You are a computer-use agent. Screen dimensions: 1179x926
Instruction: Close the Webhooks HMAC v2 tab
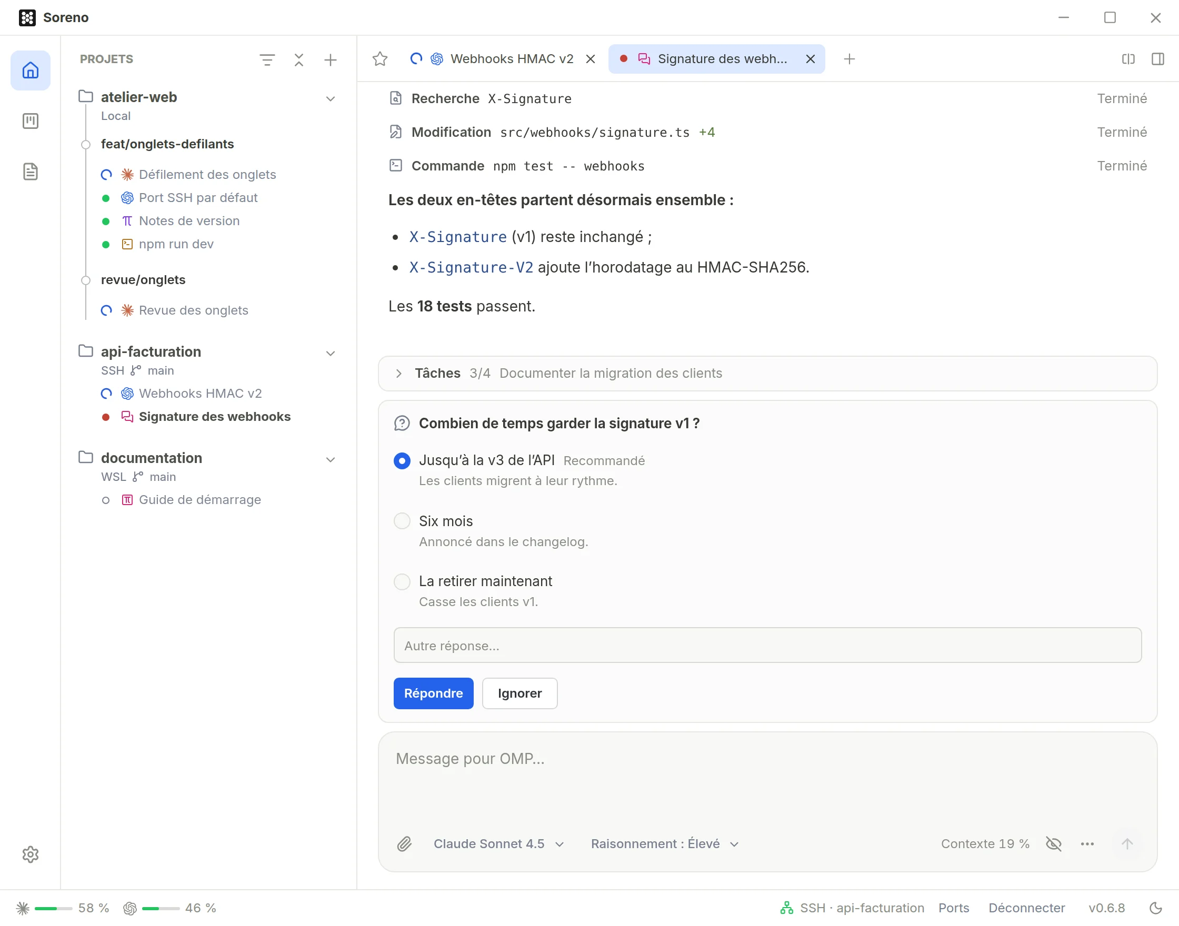[591, 59]
